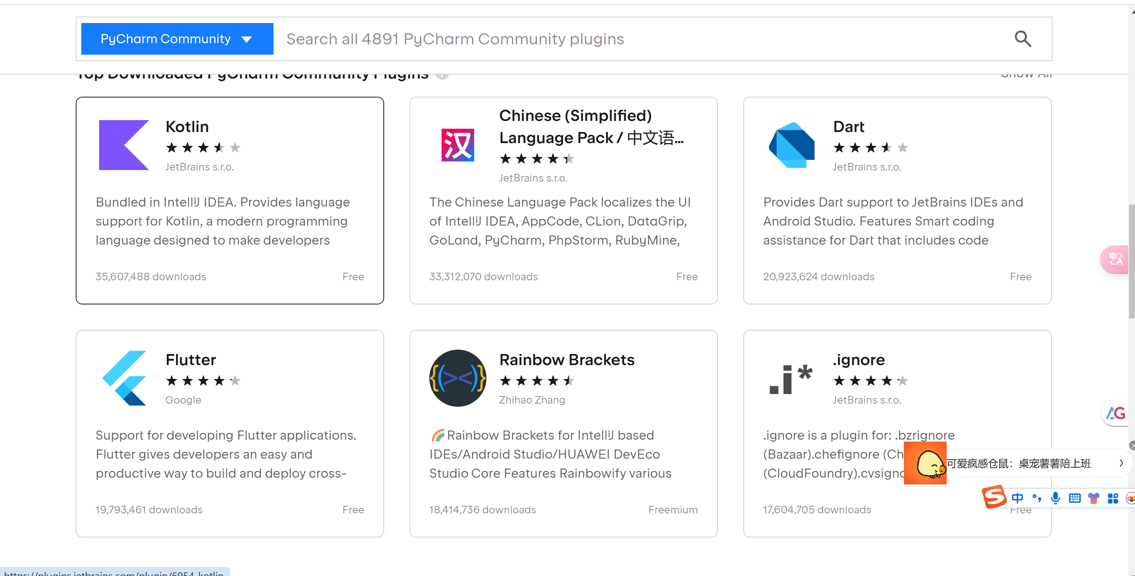Open the Kotlin plugin title link
1135x576 pixels.
(187, 127)
